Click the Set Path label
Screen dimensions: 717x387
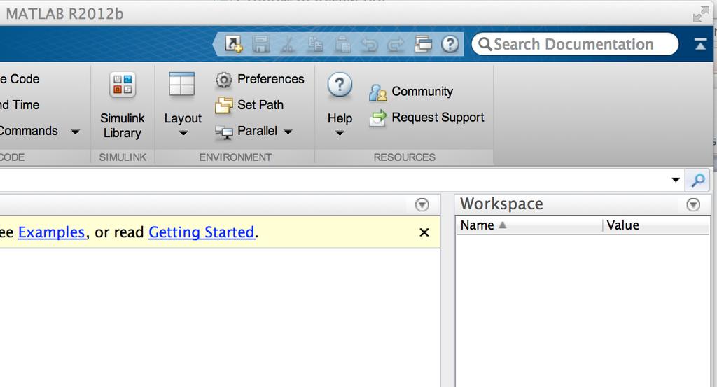pos(260,105)
